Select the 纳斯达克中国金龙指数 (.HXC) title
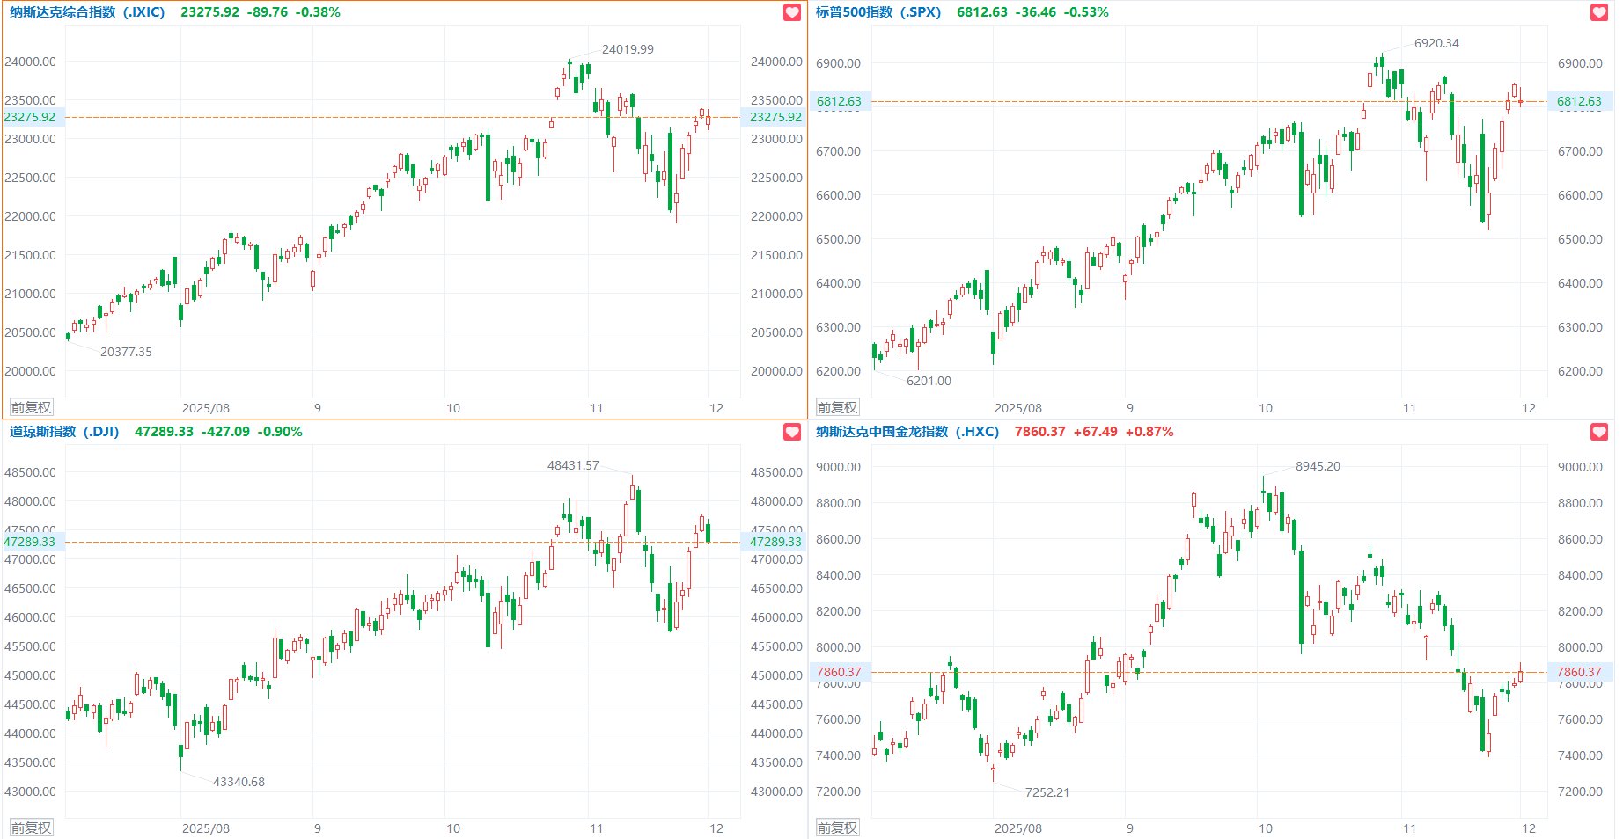 coord(907,432)
